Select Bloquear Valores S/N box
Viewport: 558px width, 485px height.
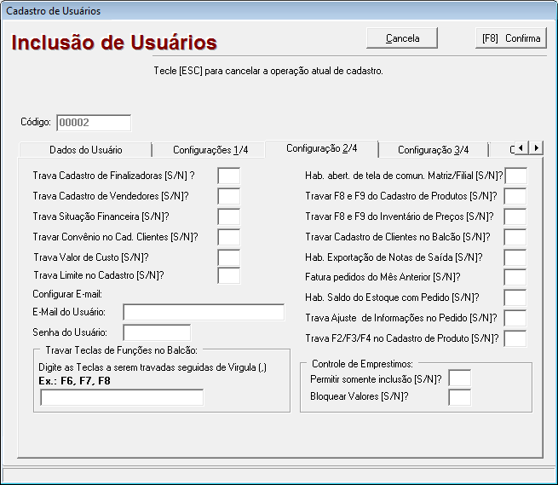(x=459, y=397)
